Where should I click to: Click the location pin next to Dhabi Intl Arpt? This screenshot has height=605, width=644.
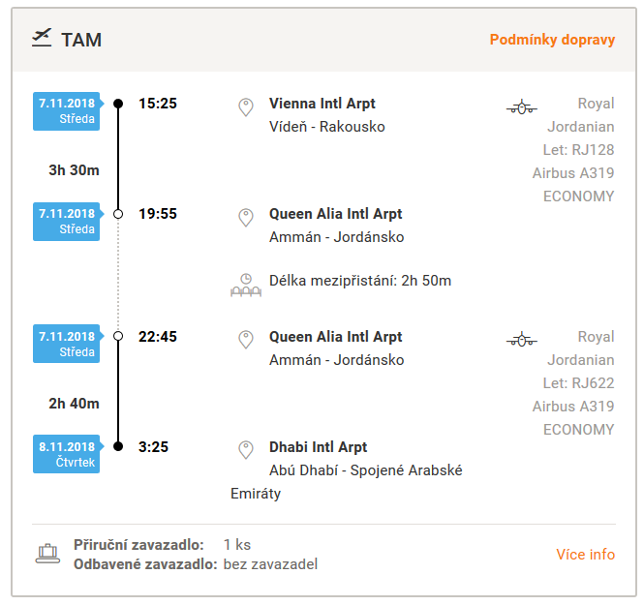tap(246, 450)
